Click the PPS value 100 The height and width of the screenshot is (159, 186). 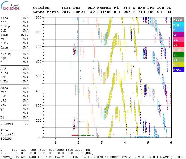pyautogui.click(x=151, y=12)
